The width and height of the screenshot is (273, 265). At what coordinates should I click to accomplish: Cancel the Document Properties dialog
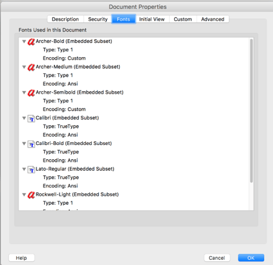[217, 258]
